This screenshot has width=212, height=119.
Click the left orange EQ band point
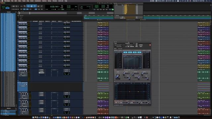tap(130, 92)
